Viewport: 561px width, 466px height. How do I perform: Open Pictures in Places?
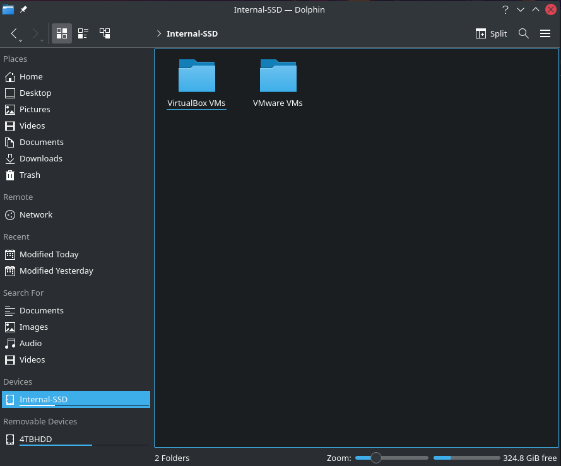76,110
